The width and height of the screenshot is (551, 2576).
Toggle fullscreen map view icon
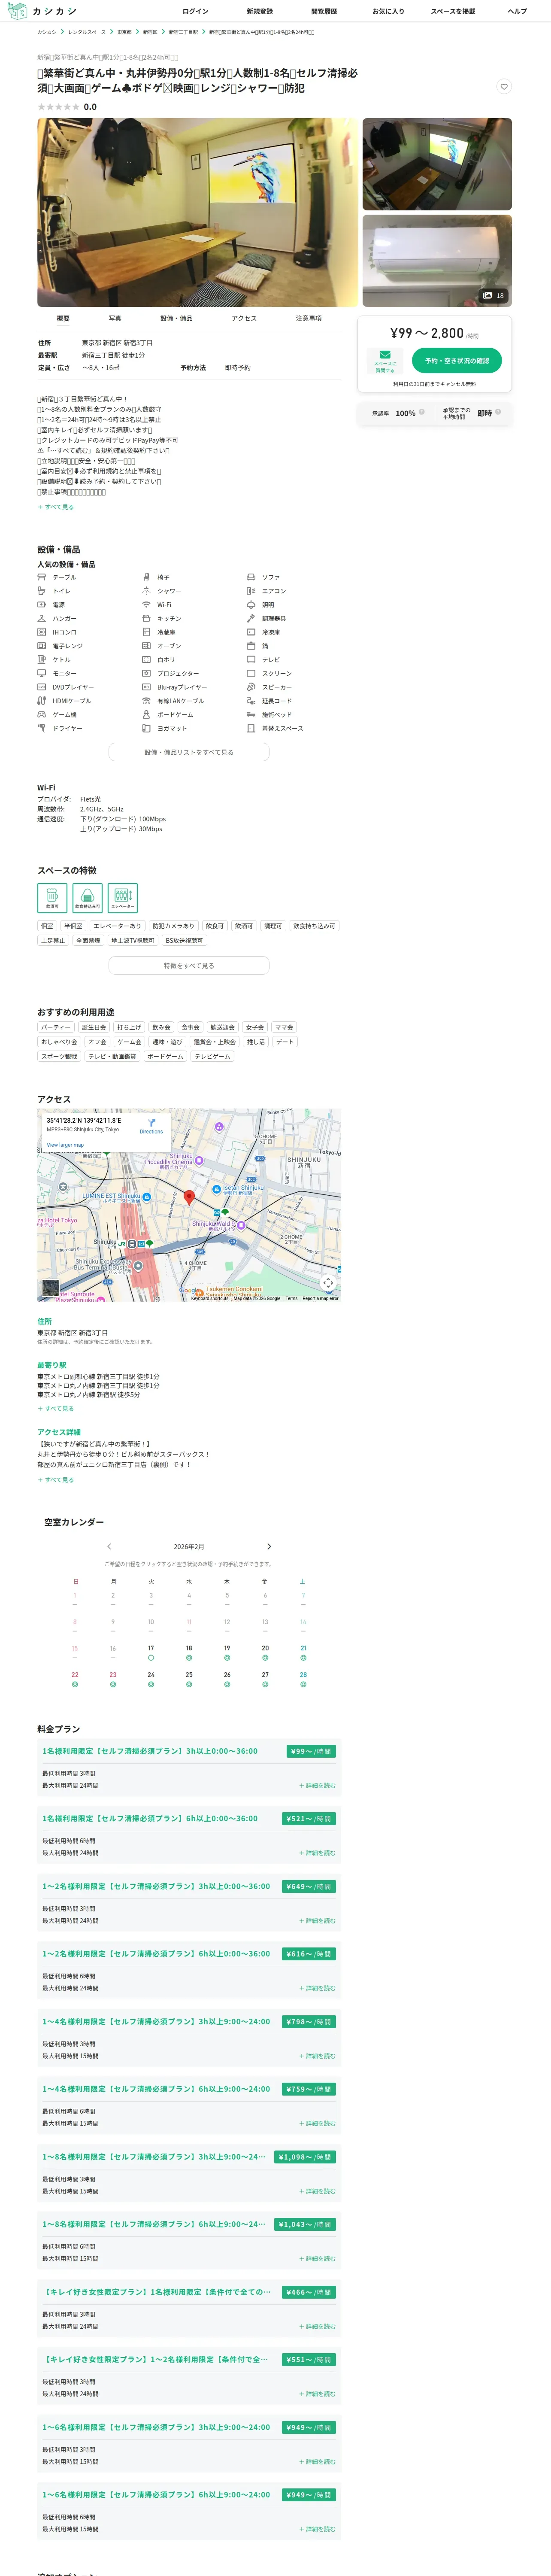pyautogui.click(x=328, y=1282)
